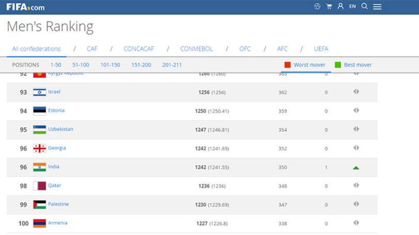This screenshot has width=419, height=235.
Task: Click the Palestine flag icon
Action: point(40,205)
